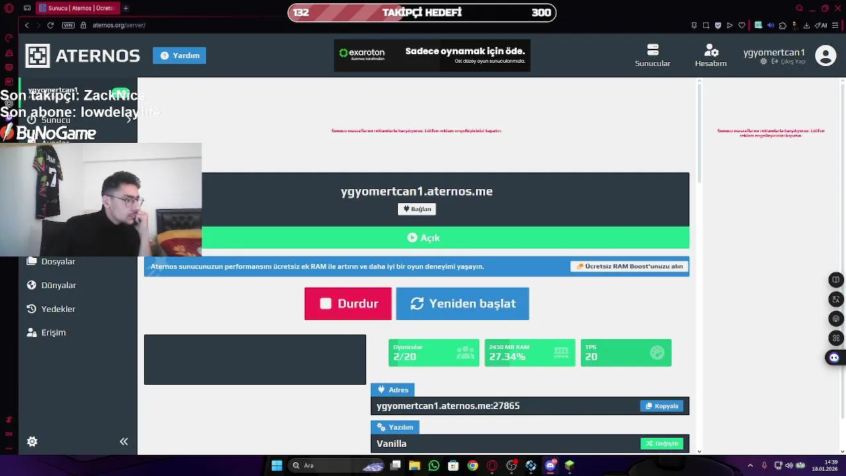Click the Aternos logo in header
This screenshot has height=476, width=846.
point(83,56)
